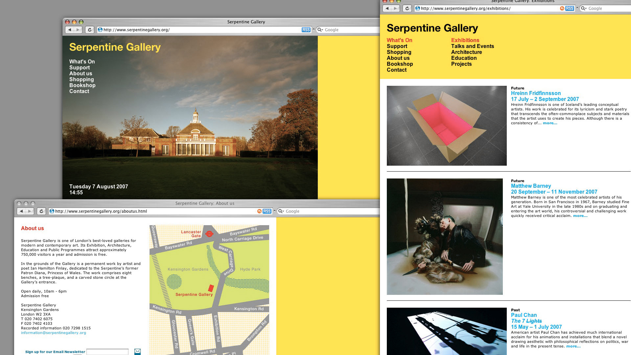The image size is (631, 355).
Task: Open Talks and Events menu item
Action: coord(472,46)
